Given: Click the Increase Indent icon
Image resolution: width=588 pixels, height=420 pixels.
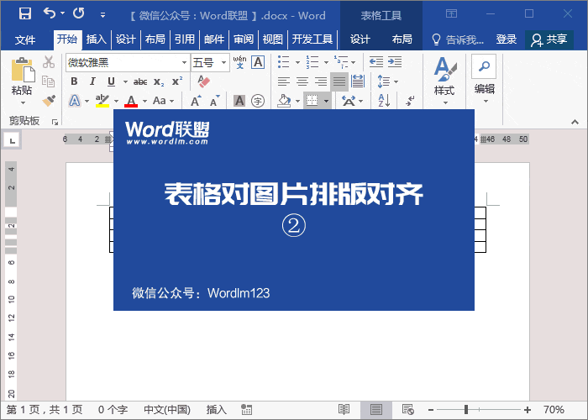Looking at the screenshot, I should (x=395, y=62).
